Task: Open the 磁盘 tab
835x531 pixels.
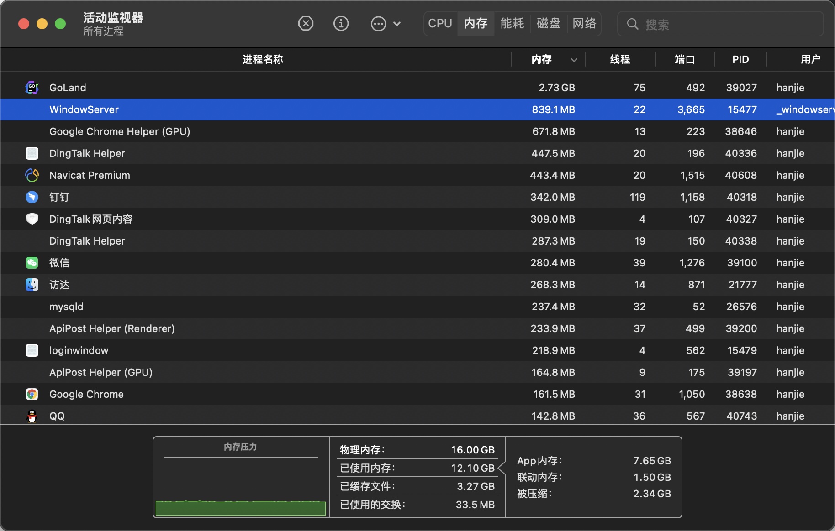Action: (x=548, y=23)
